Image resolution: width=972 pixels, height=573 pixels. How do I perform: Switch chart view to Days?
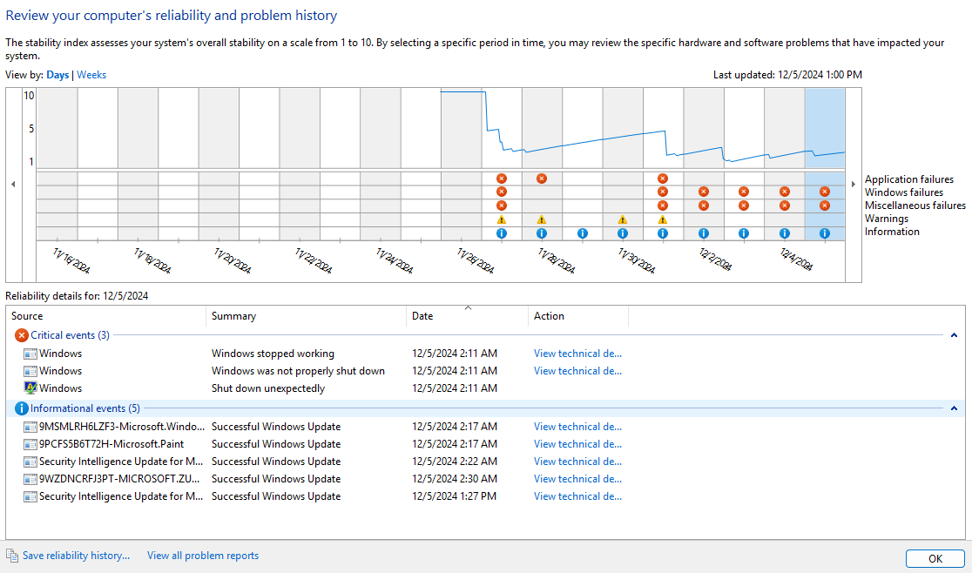pos(57,75)
